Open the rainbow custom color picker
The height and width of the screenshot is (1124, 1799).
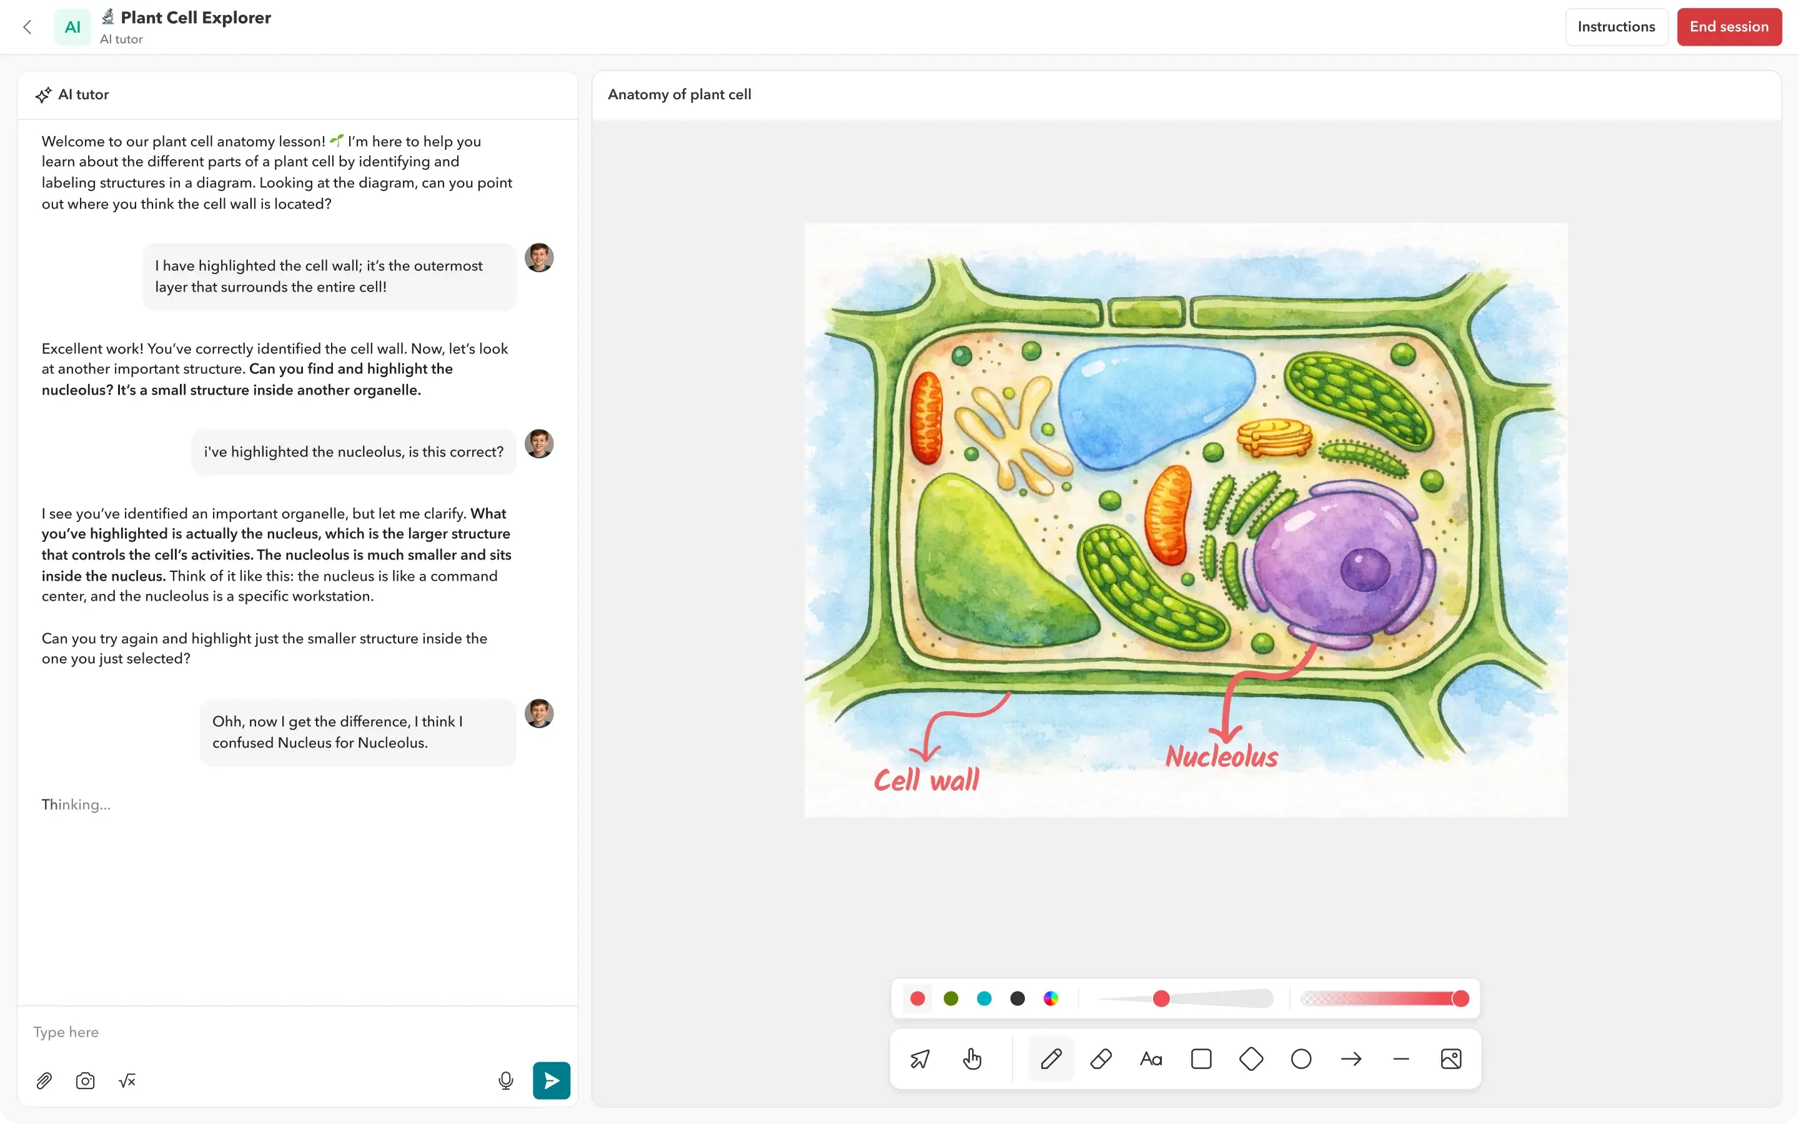[x=1051, y=999]
